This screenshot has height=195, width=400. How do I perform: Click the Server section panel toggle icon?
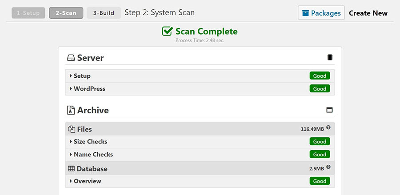[x=330, y=58]
